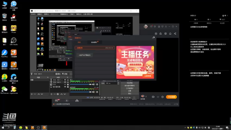Open the cngame.exe desktop icon
Image resolution: width=231 pixels, height=130 pixels.
(14, 90)
